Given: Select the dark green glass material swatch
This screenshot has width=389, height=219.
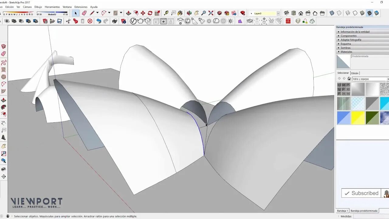Looking at the screenshot, I should [372, 118].
